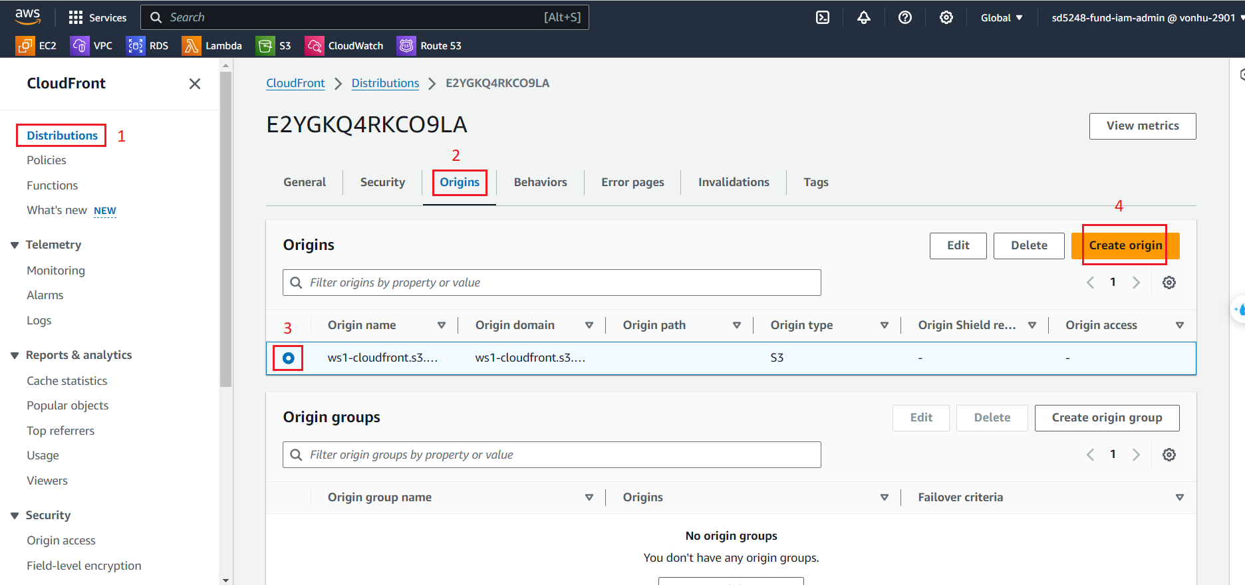Open the EC2 service shortcut icon
Screen dimensions: 1245x585
25,46
